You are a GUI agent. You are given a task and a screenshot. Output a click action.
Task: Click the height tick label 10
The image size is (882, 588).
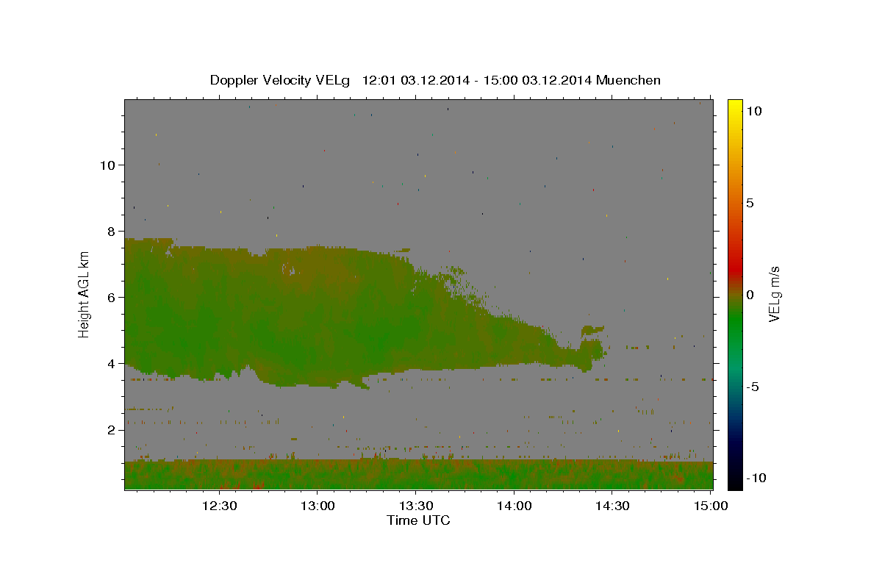click(107, 165)
